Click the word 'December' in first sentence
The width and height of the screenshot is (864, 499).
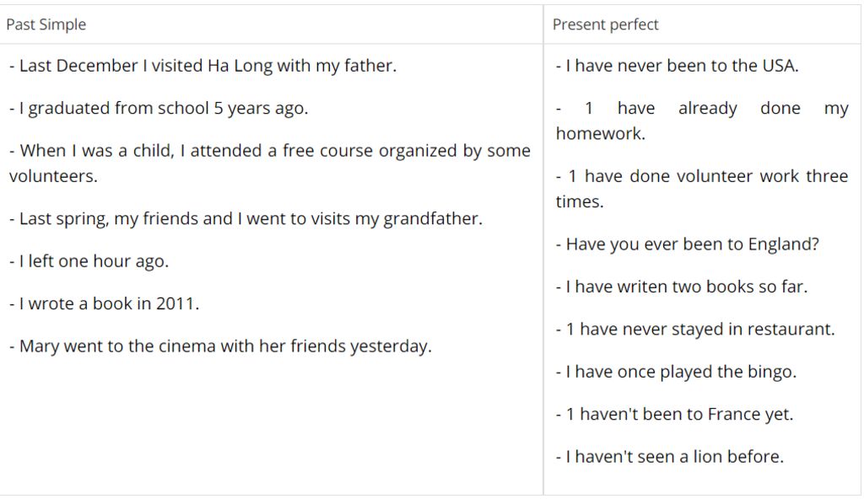pos(97,66)
